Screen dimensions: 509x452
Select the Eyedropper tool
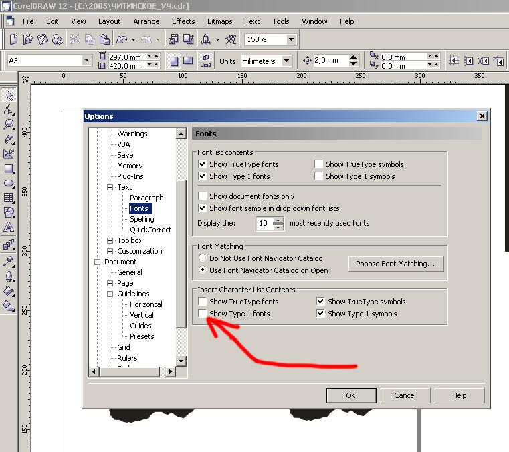[9, 261]
